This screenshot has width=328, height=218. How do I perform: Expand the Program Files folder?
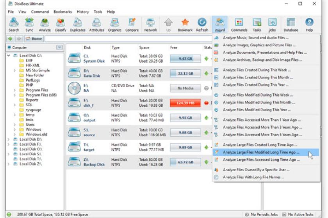[x=15, y=90]
